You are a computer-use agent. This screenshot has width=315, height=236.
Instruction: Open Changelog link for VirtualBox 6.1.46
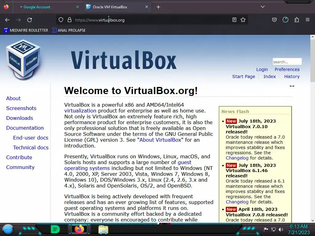coord(237,202)
